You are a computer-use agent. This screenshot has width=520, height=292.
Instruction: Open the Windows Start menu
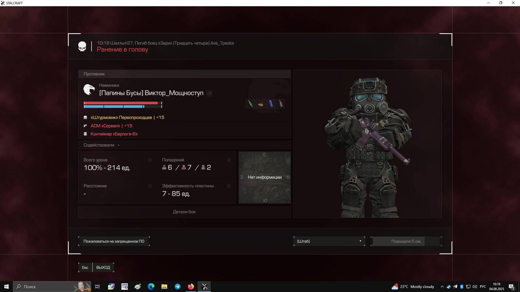(x=6, y=287)
